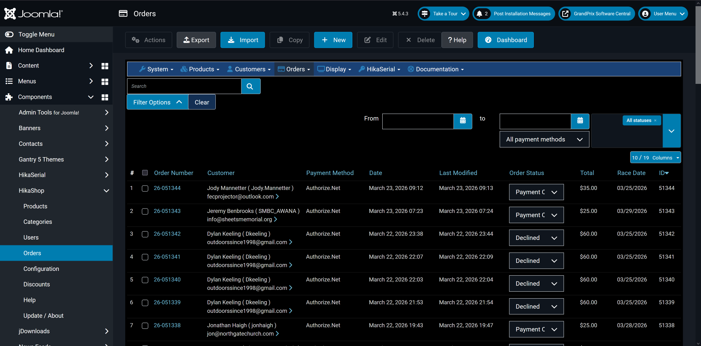This screenshot has height=346, width=701.
Task: Open the Customers menu in HikaShop bar
Action: pos(249,69)
